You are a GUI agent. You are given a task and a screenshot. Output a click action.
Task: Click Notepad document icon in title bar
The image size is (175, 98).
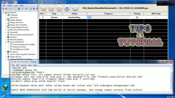(x=12, y=62)
